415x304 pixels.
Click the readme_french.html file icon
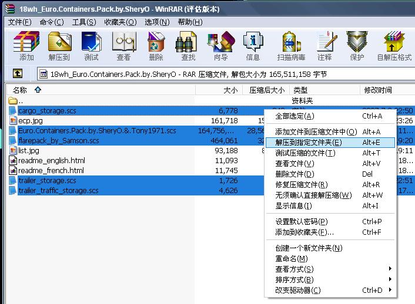[x=13, y=171]
